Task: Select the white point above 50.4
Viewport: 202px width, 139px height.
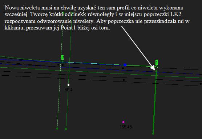Action: [x=69, y=85]
